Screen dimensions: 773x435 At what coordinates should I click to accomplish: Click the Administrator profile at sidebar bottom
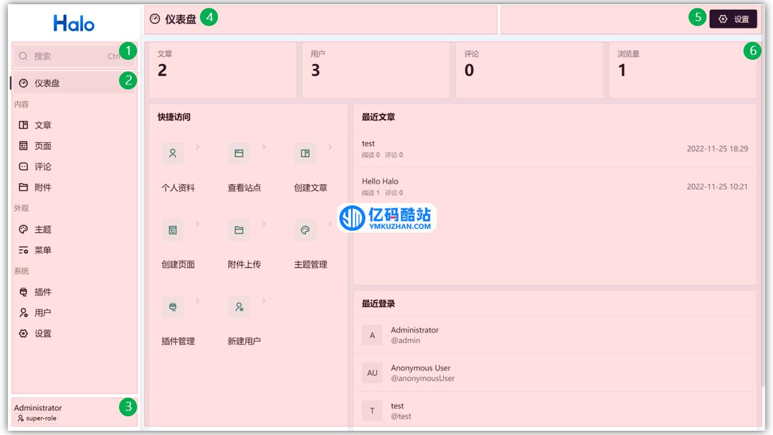74,413
